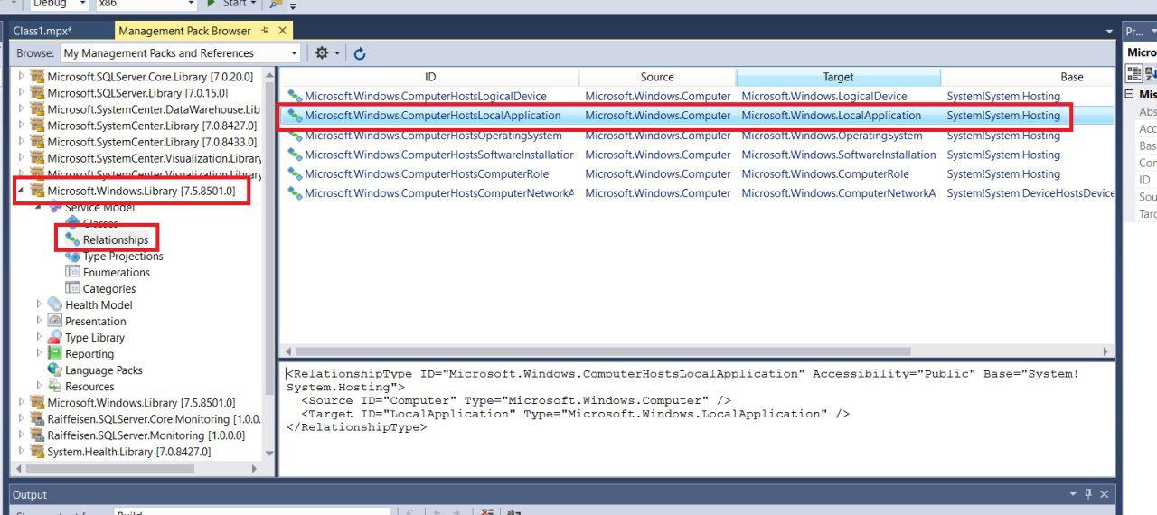This screenshot has width=1157, height=515.
Task: Click the System.Health.Library pack icon
Action: (x=37, y=451)
